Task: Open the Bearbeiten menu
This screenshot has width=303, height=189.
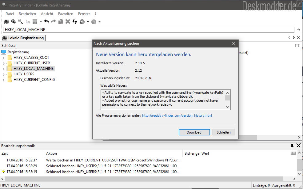Action: 27,14
